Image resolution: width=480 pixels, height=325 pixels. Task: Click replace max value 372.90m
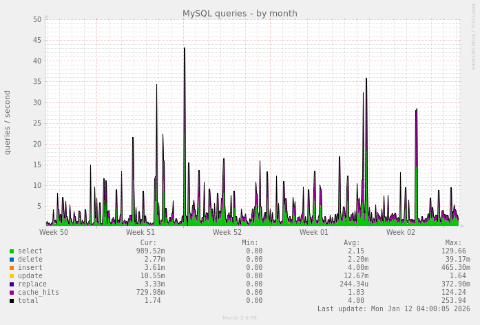tap(455, 284)
